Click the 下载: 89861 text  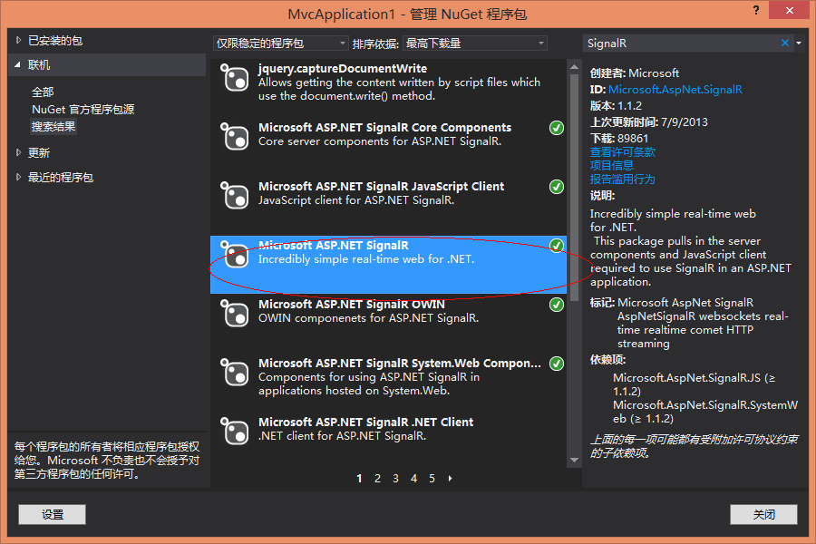tap(619, 139)
